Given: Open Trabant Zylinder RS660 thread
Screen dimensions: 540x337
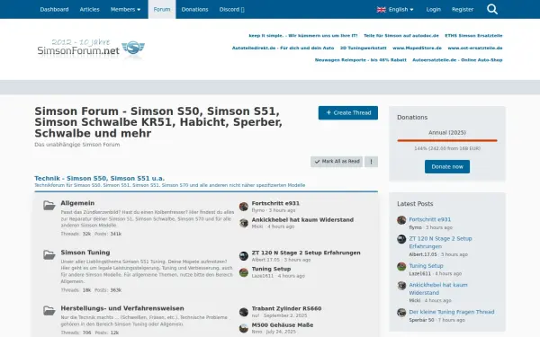Looking at the screenshot, I should coord(286,308).
